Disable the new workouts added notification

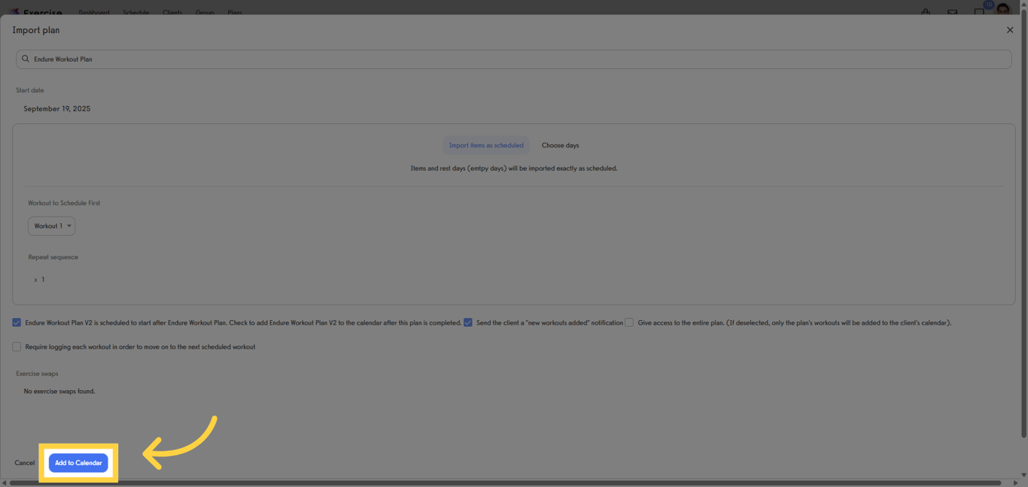[467, 322]
